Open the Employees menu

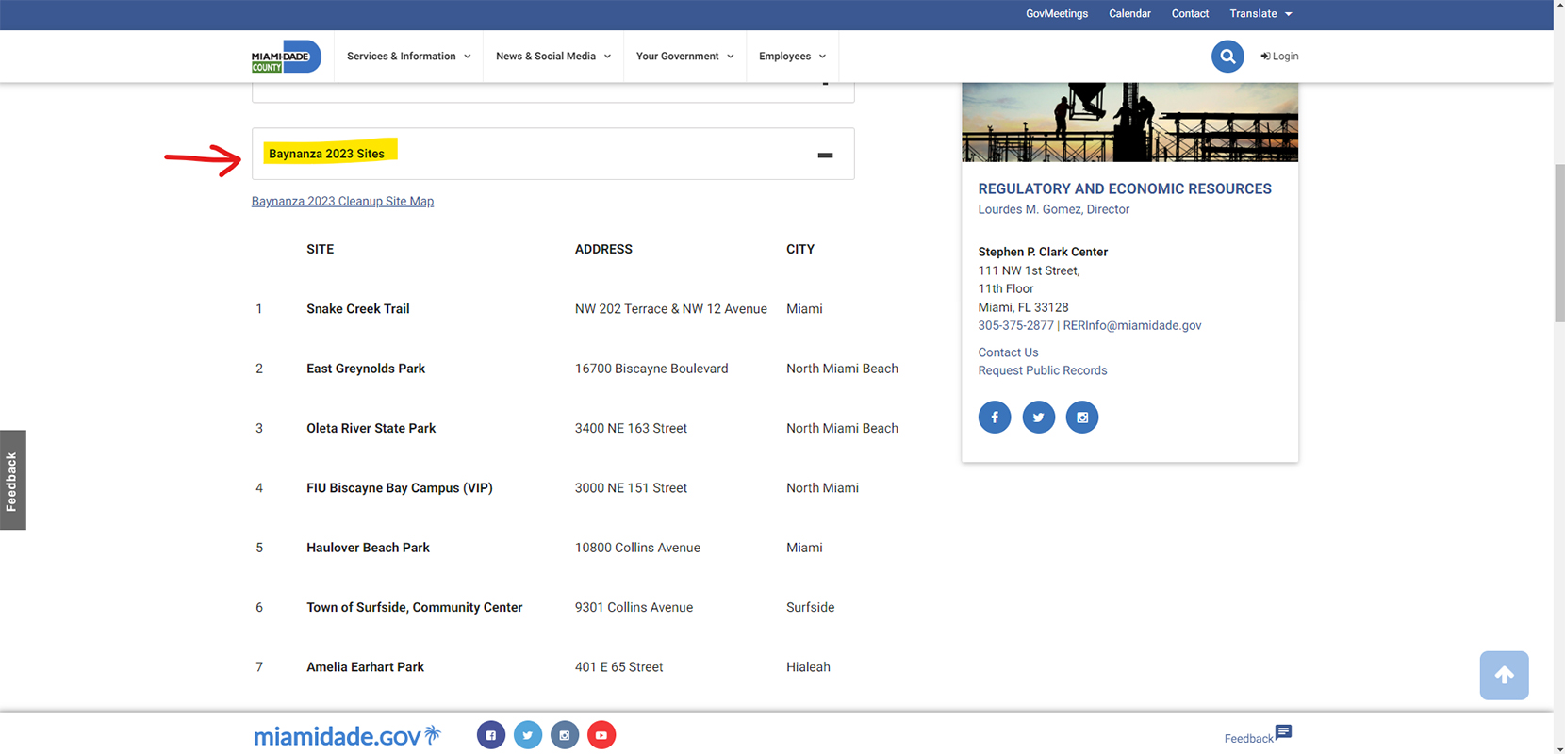tap(792, 57)
